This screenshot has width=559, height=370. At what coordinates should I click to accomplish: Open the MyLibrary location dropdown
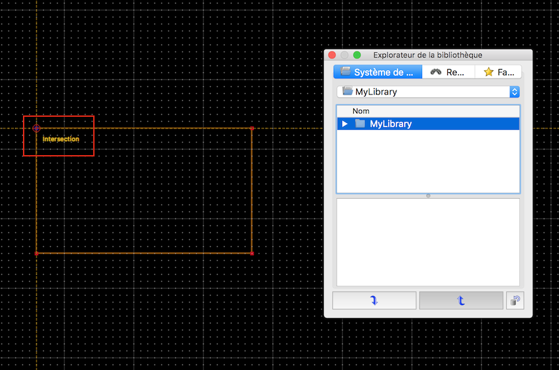[x=428, y=91]
